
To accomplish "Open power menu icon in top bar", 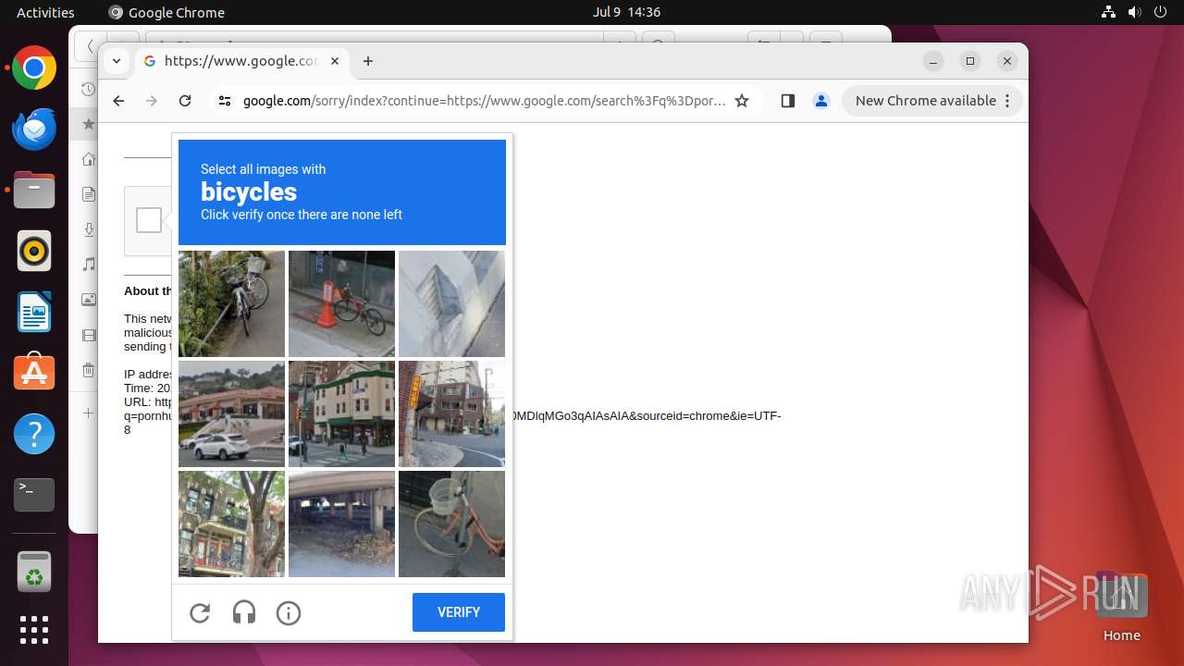I will [1161, 12].
